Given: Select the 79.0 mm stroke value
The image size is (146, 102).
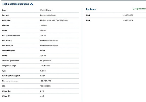Looking at the screenshot, I should pos(43,56).
